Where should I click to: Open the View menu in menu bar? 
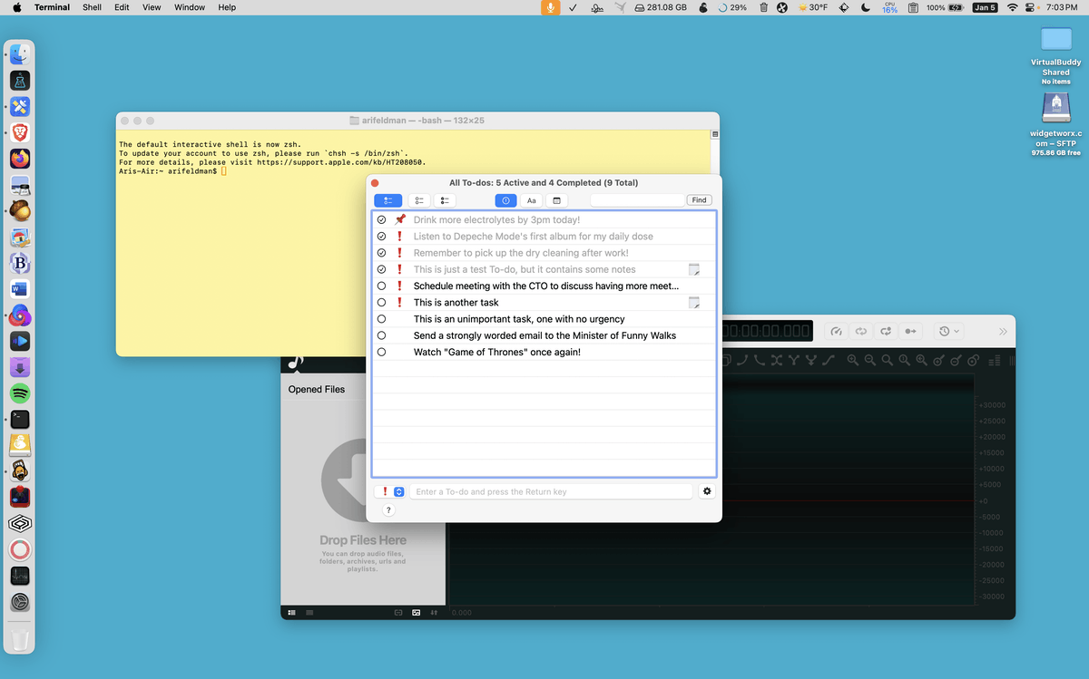pyautogui.click(x=152, y=7)
